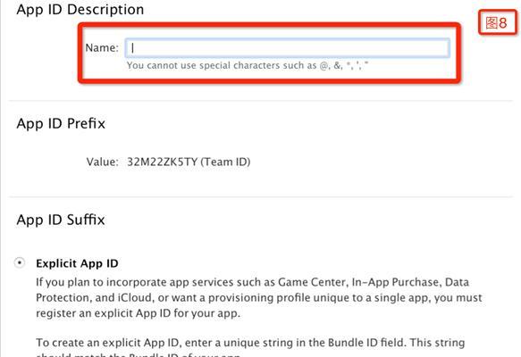The image size is (521, 357).
Task: Click the words Bundle ID field in the paragraph
Action: (x=366, y=343)
